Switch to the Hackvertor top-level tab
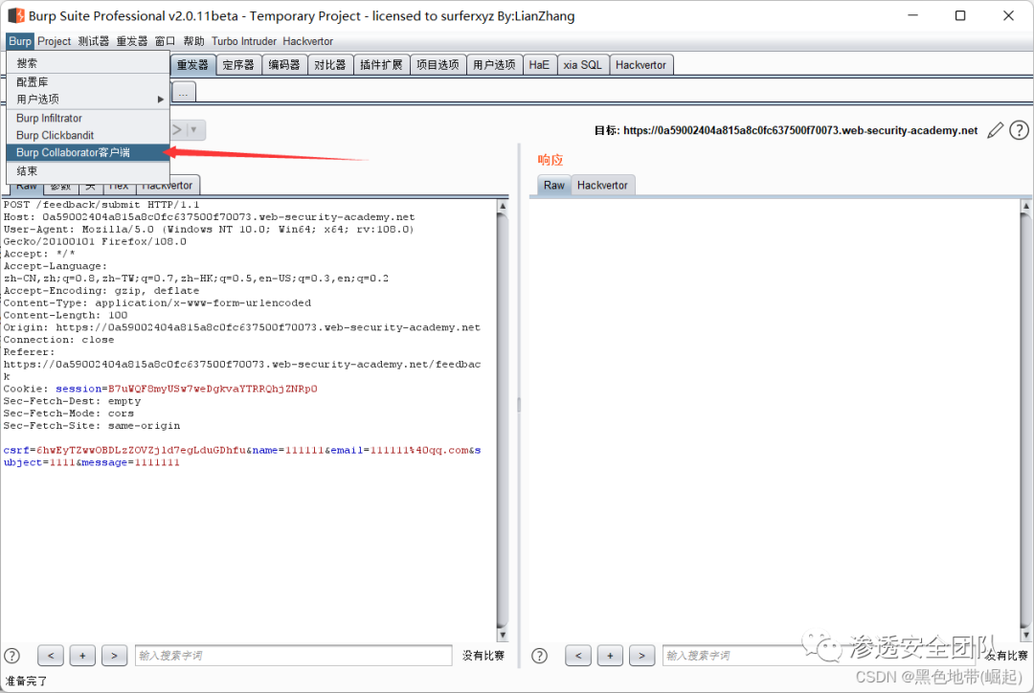This screenshot has height=693, width=1034. (641, 65)
